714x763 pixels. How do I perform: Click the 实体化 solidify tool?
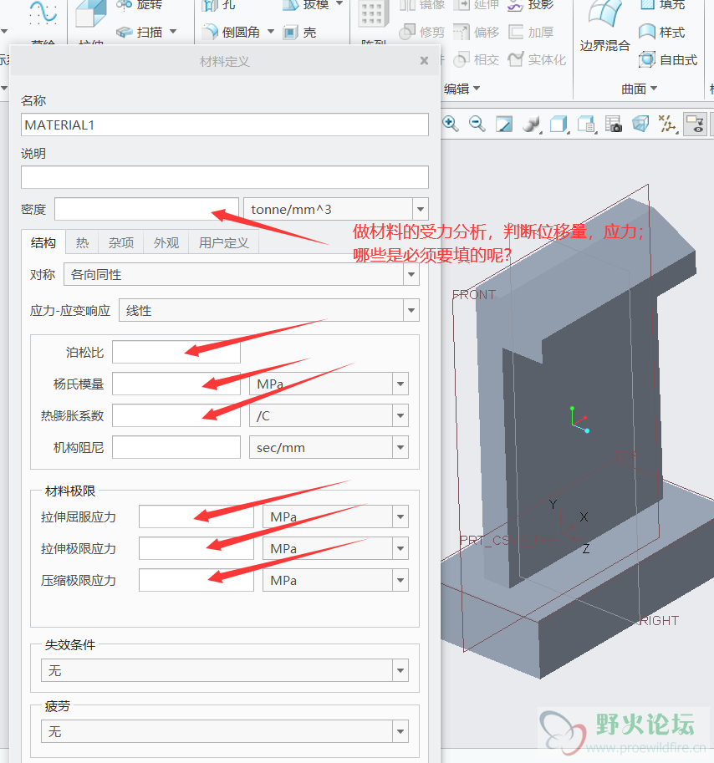537,60
